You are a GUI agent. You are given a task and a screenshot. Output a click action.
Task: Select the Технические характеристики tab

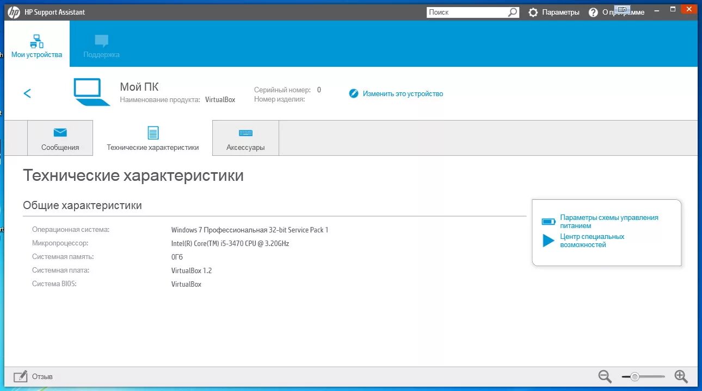(153, 138)
